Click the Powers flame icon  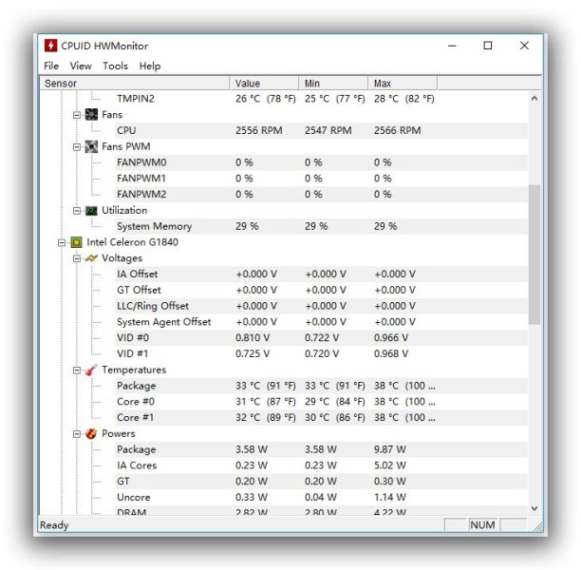(x=91, y=433)
